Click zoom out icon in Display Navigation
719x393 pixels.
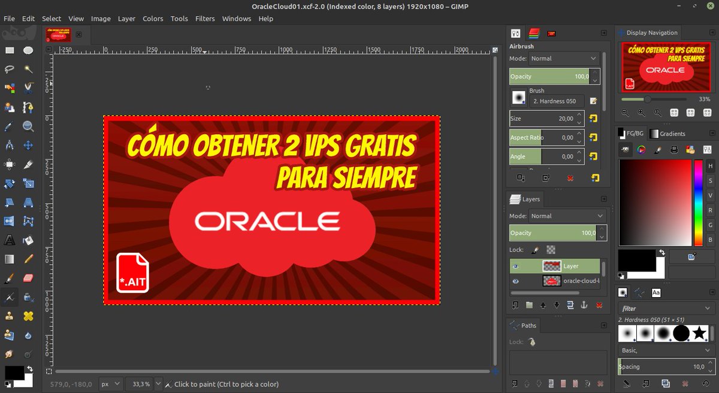click(625, 112)
